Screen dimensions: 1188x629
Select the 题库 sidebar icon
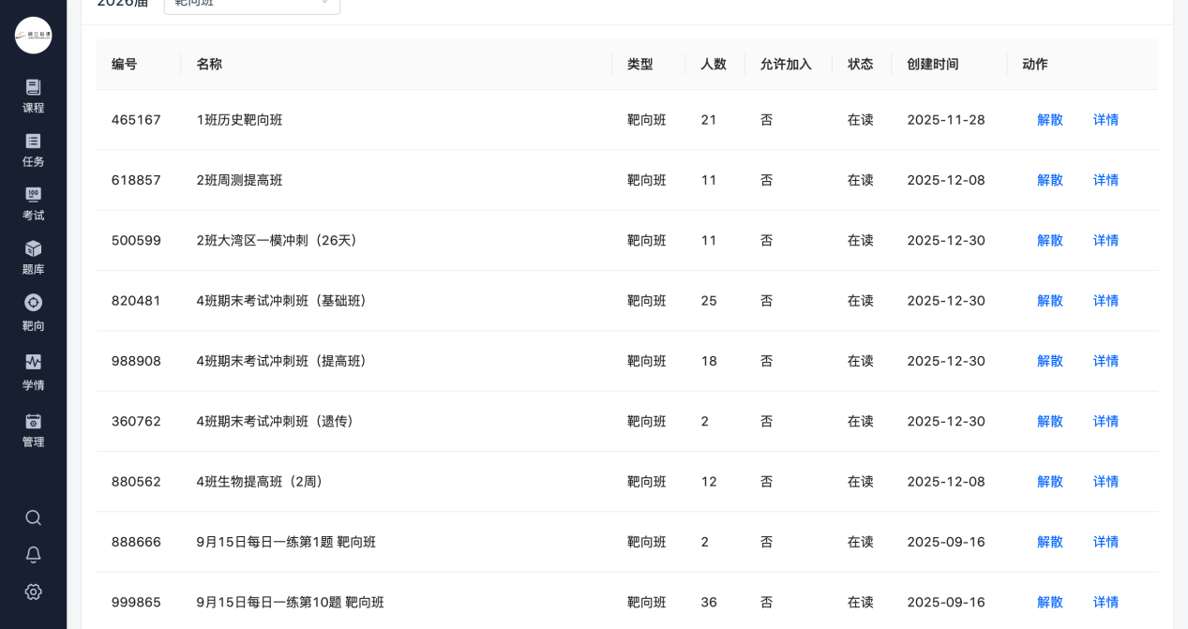click(33, 258)
